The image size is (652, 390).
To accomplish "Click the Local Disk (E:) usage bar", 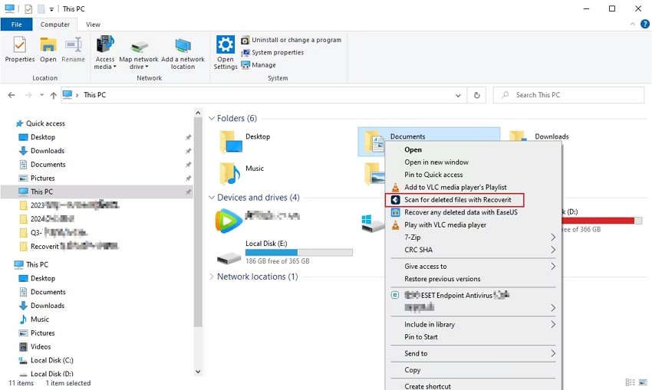I will (x=299, y=252).
